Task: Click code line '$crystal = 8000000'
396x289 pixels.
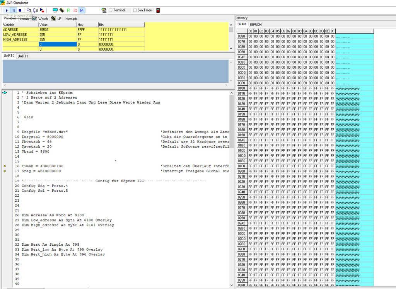Action: click(x=43, y=137)
